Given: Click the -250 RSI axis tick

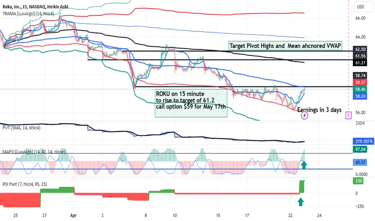Looking at the screenshot, I should coord(360,206).
